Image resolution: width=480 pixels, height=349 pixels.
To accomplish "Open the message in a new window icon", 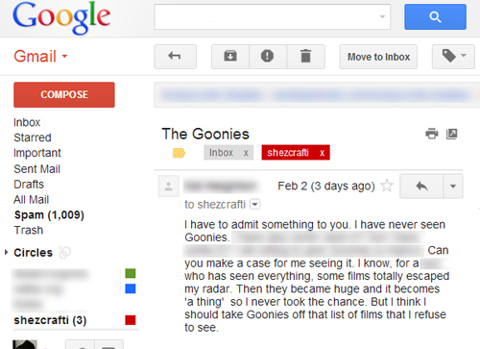I will coord(451,134).
